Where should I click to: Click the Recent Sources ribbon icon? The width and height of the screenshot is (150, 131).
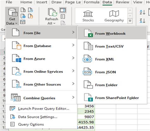click(30, 10)
